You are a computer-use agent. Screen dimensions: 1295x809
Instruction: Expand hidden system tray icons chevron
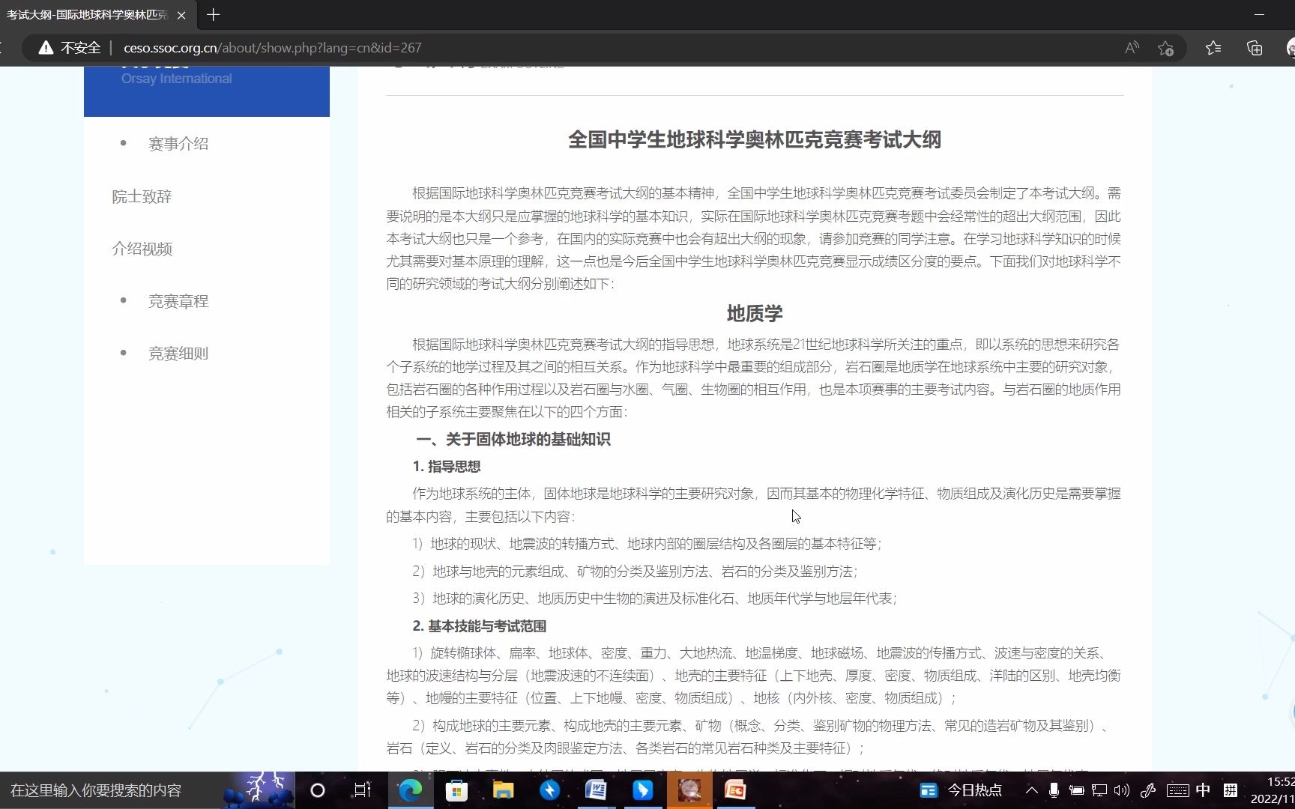1032,790
